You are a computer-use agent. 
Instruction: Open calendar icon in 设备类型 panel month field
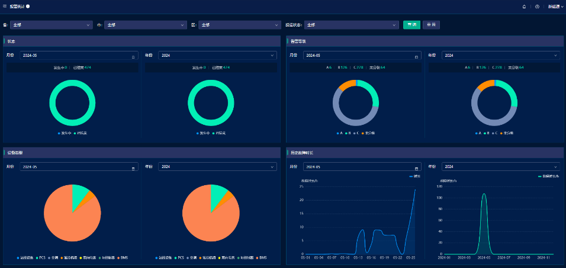click(x=133, y=167)
